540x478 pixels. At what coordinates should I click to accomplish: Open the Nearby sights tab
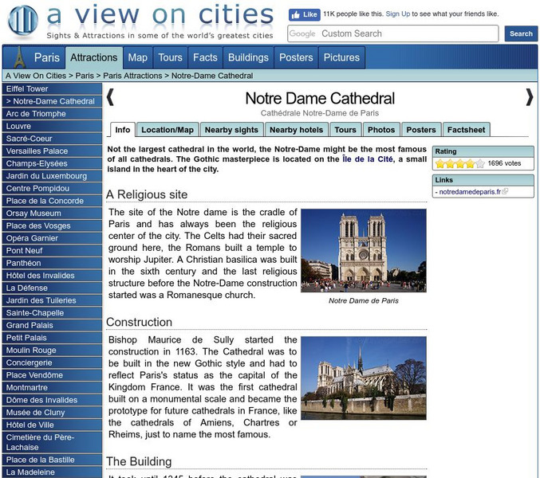231,130
